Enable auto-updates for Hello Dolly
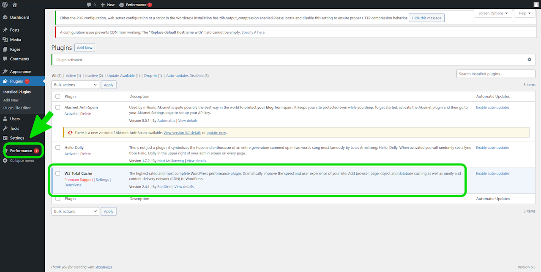 point(492,148)
